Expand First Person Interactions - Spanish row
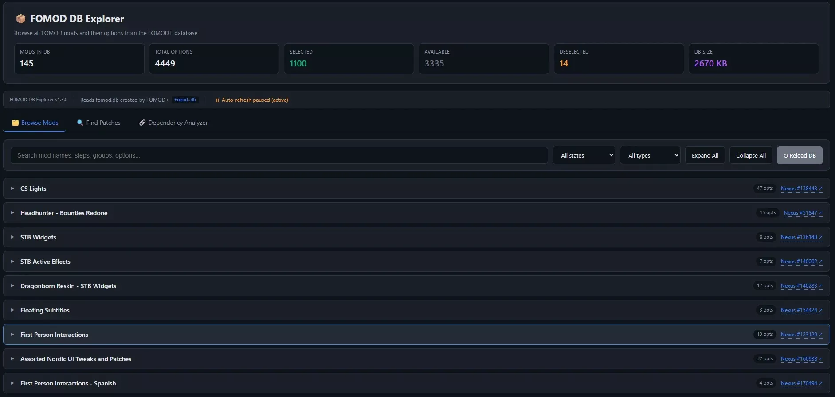835x397 pixels. click(x=416, y=383)
